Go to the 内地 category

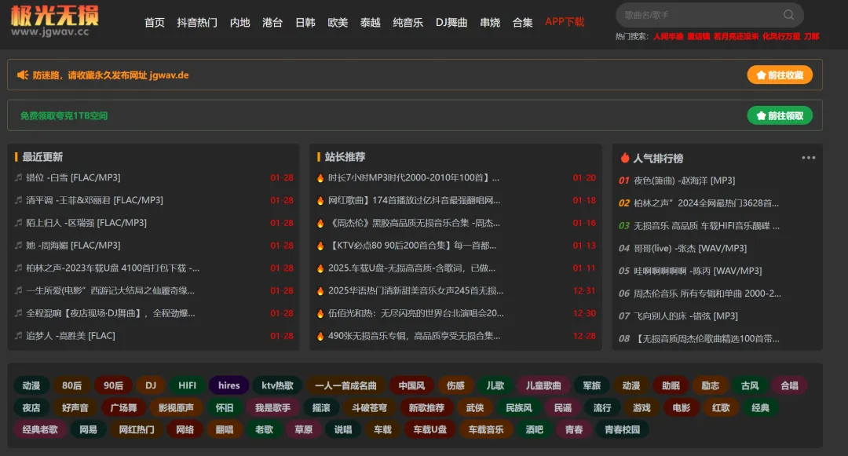[239, 22]
